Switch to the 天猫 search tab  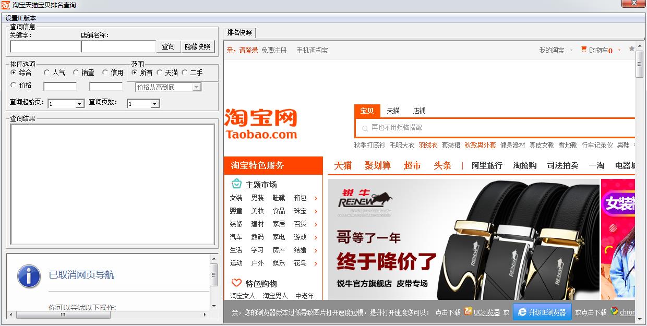[393, 111]
